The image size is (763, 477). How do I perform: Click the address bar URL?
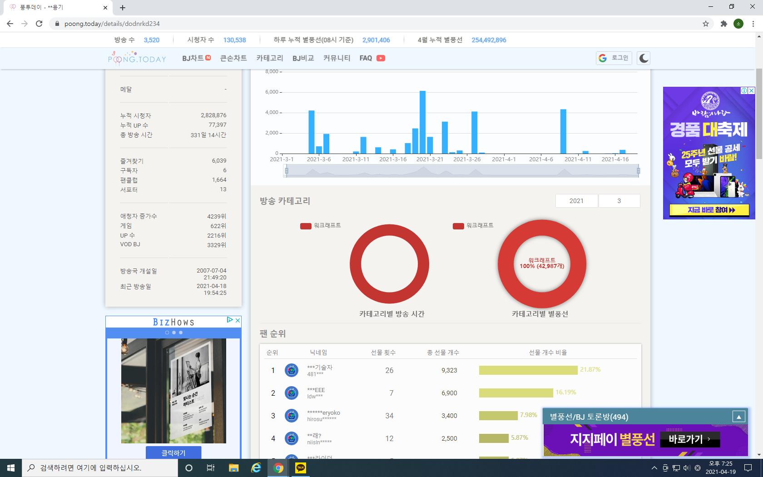(x=112, y=24)
